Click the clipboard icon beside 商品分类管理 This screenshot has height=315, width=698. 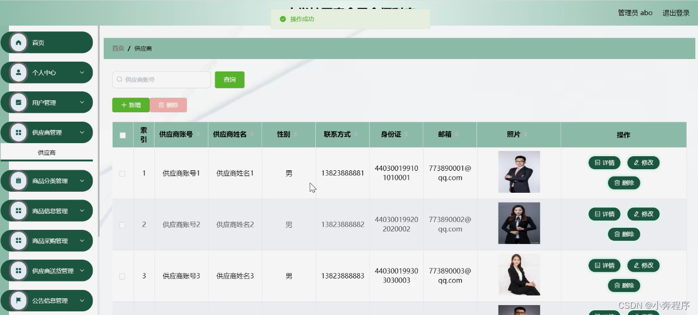19,181
